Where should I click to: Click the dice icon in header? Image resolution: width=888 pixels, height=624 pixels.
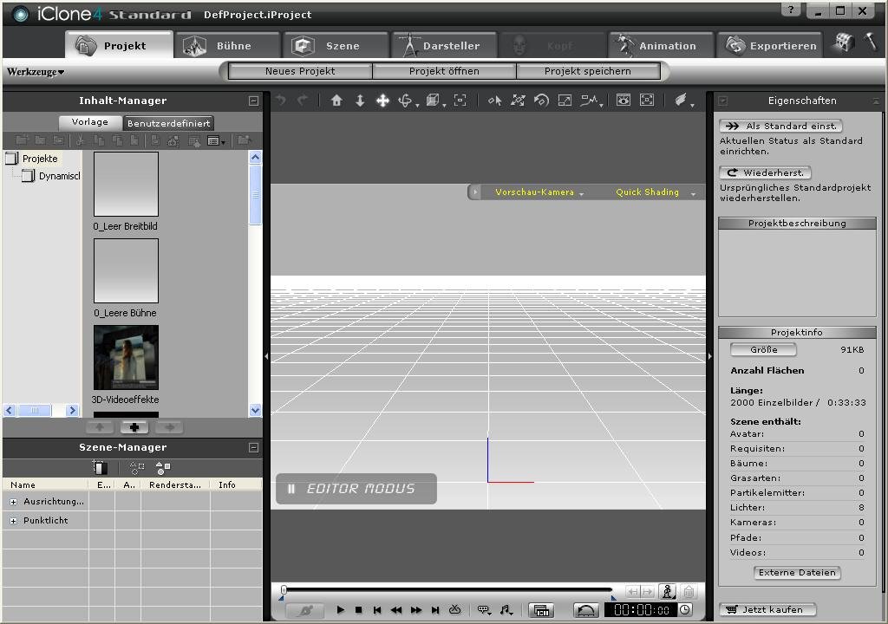click(845, 43)
